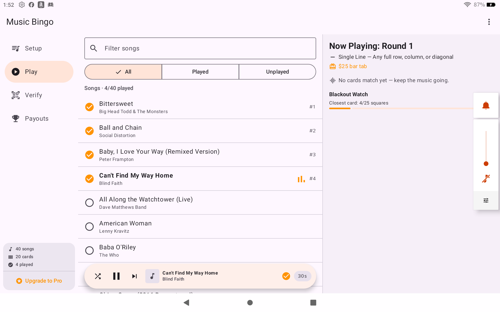
Task: Open the Payouts section
Action: coord(39,119)
